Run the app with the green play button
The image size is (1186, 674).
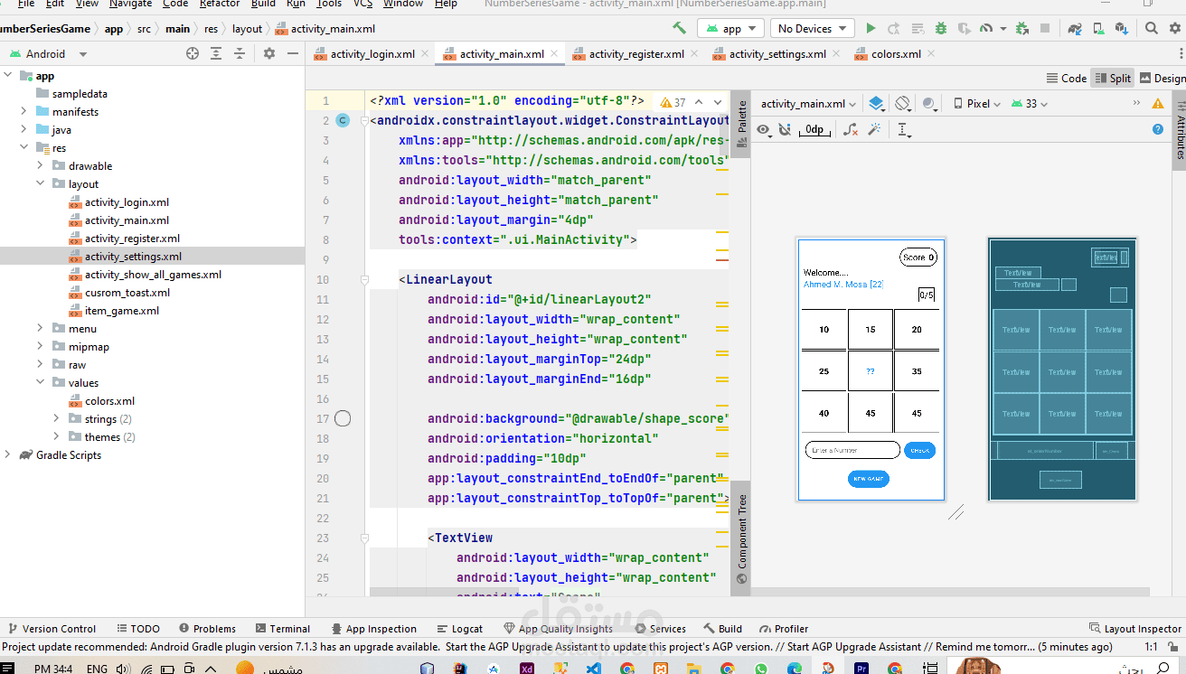pyautogui.click(x=871, y=29)
